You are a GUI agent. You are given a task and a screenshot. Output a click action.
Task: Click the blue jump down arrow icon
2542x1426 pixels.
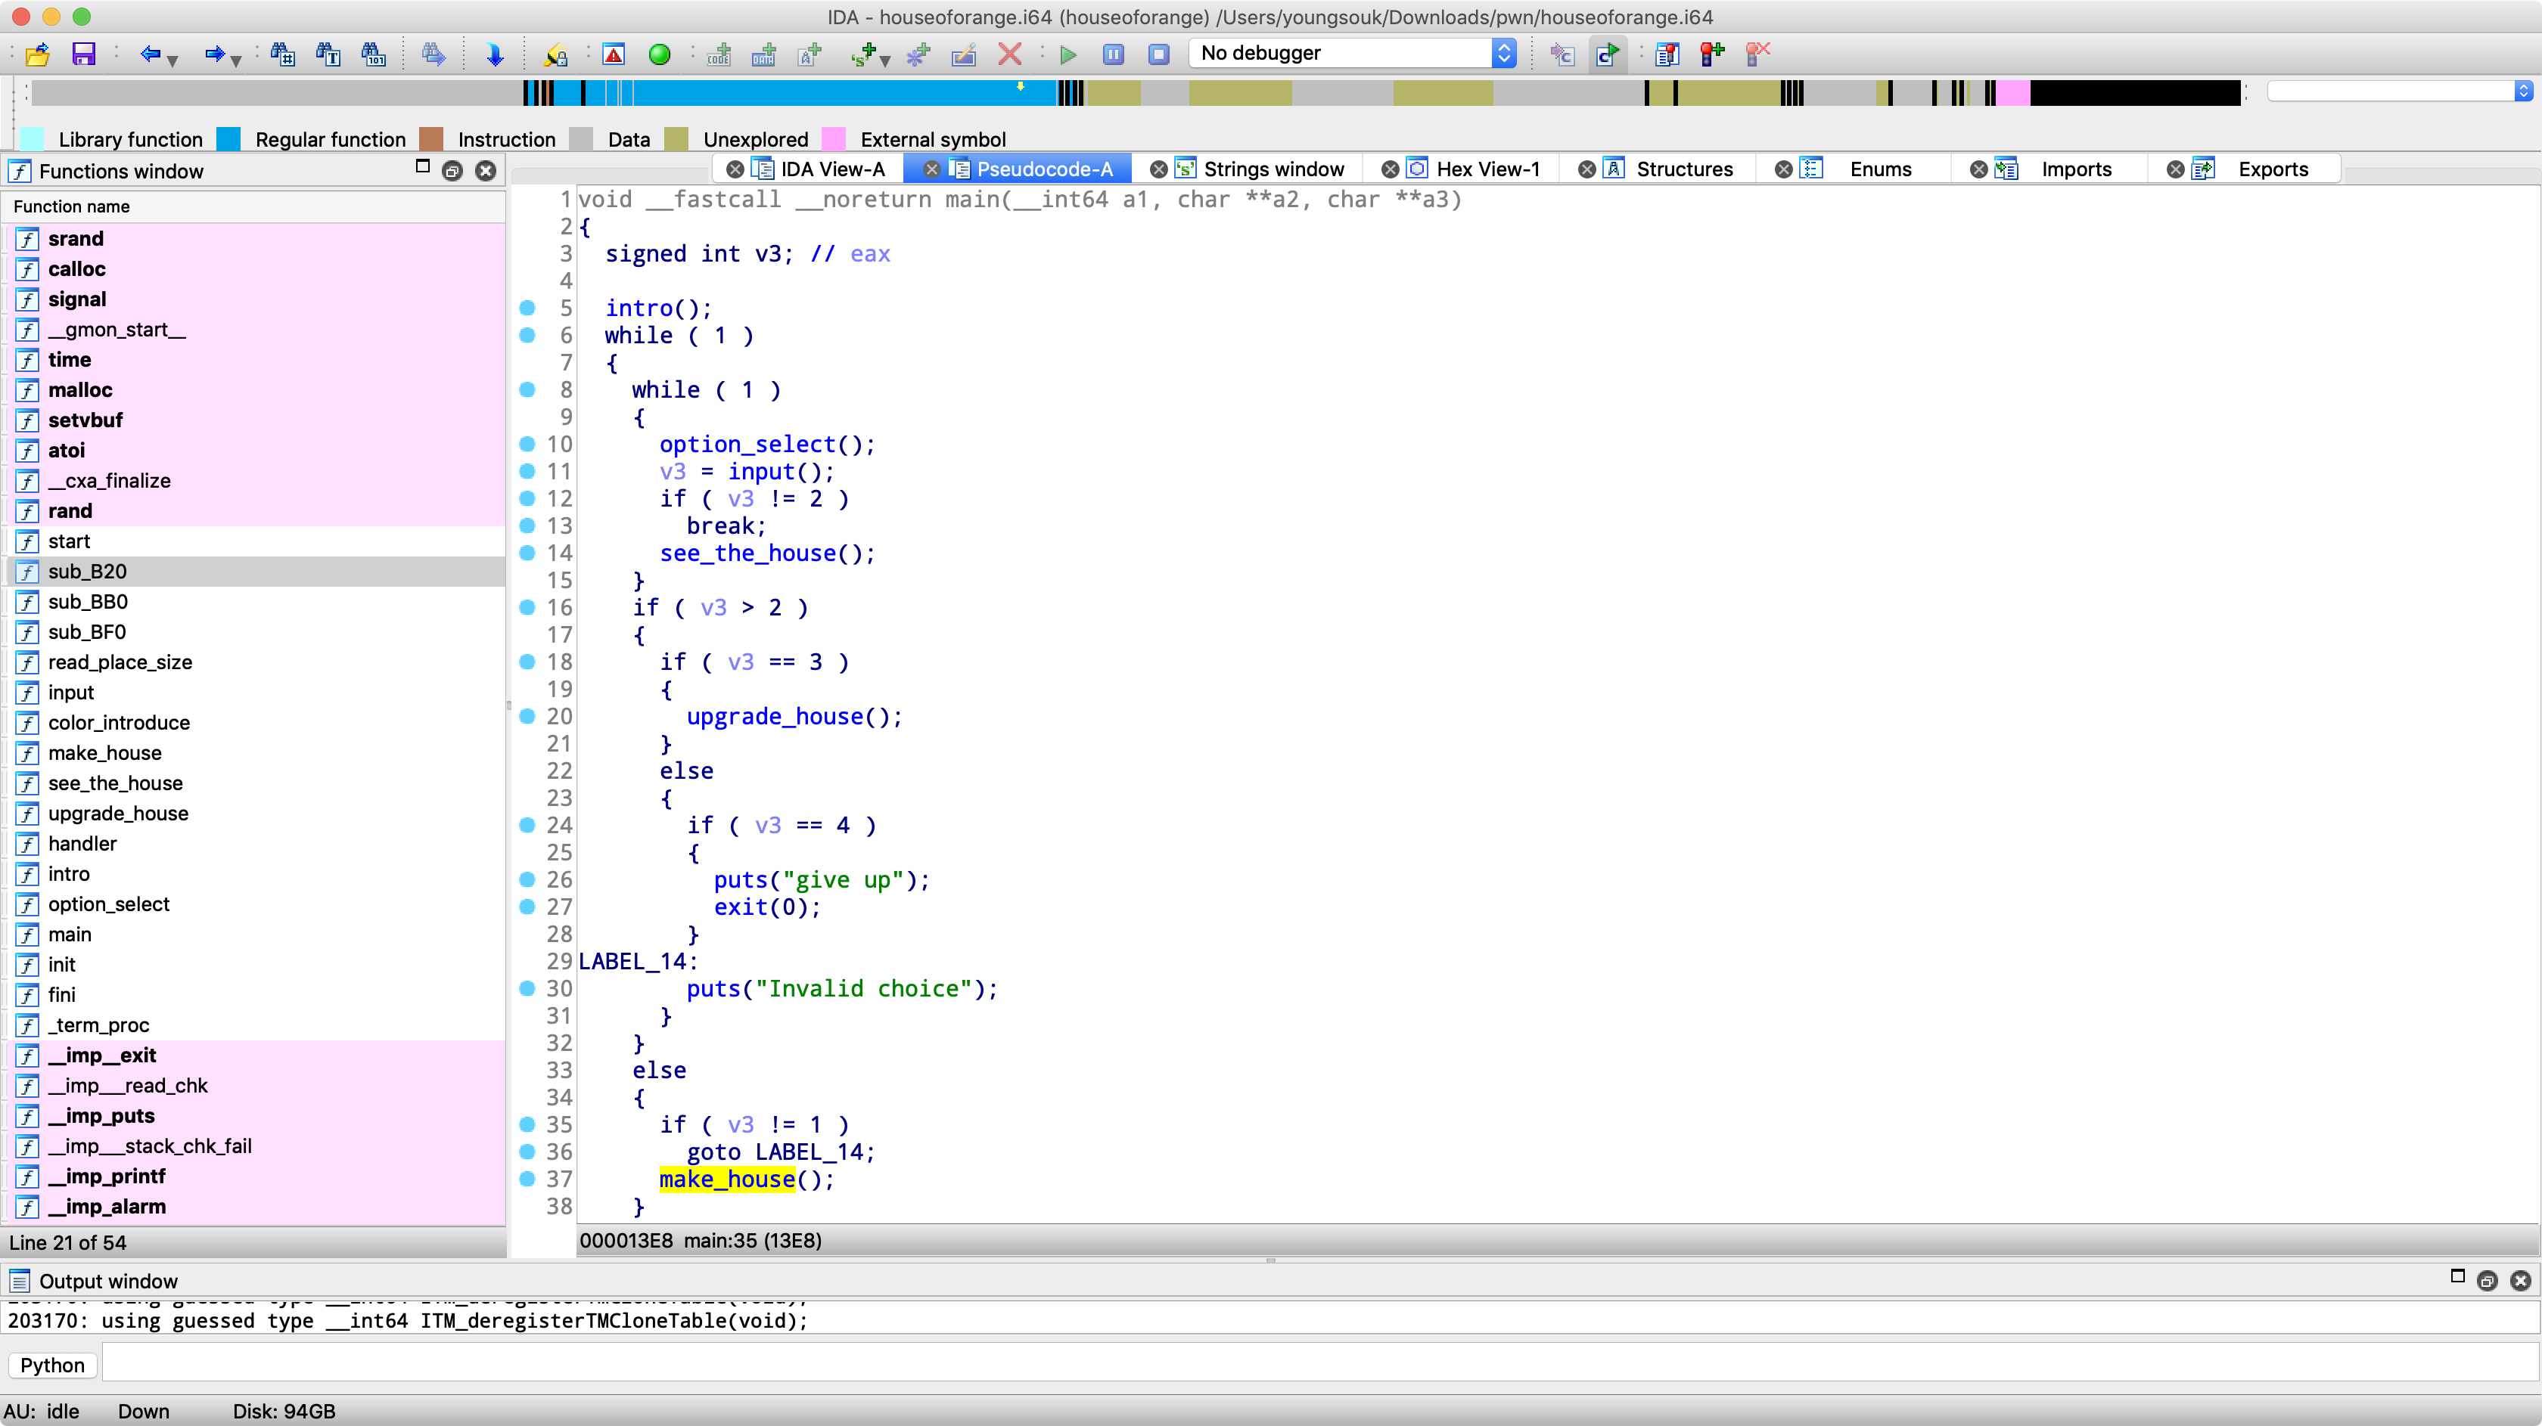click(496, 54)
